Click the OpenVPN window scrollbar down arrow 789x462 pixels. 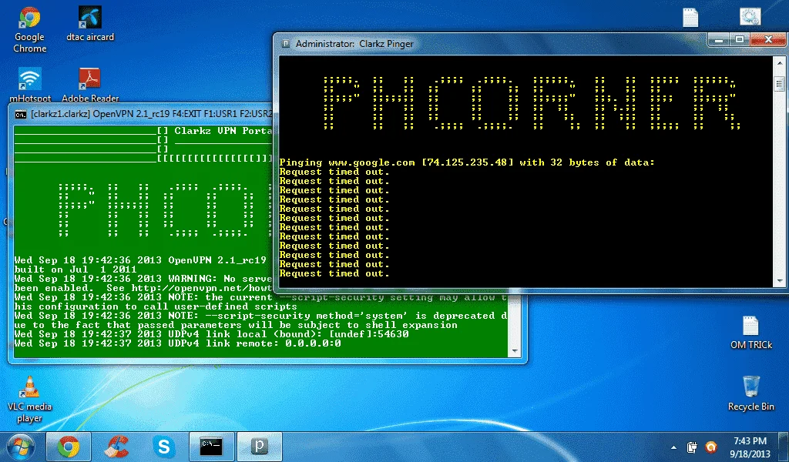514,351
